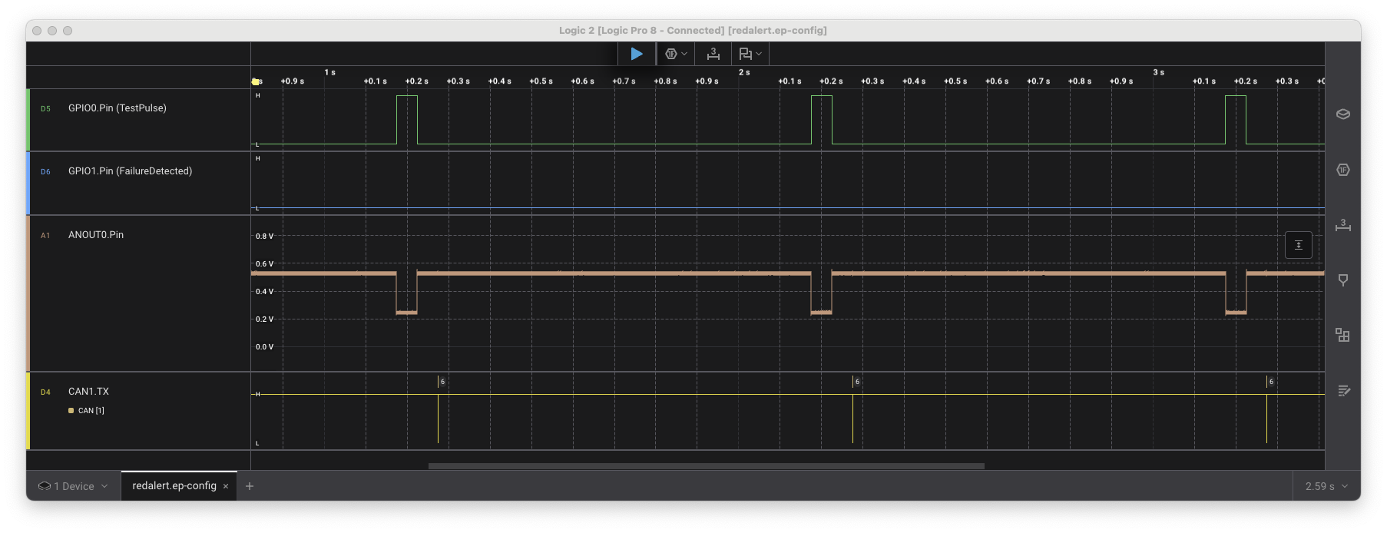This screenshot has height=533, width=1387.
Task: Click the CAN [1] analyzer color swatch
Action: coord(71,411)
